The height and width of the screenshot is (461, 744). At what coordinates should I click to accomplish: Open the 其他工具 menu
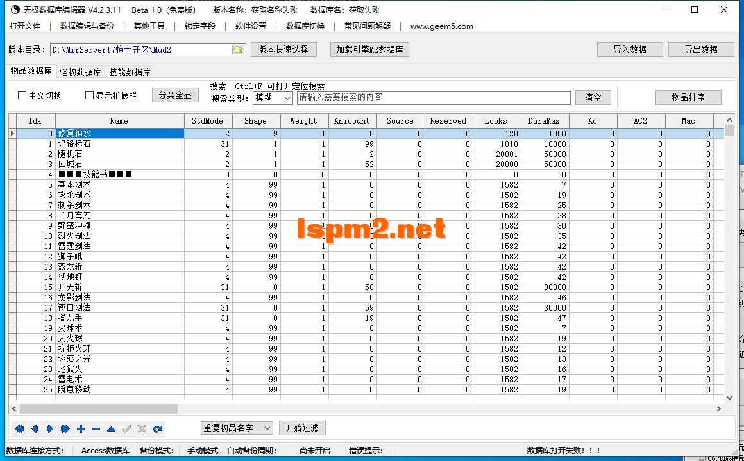point(149,26)
